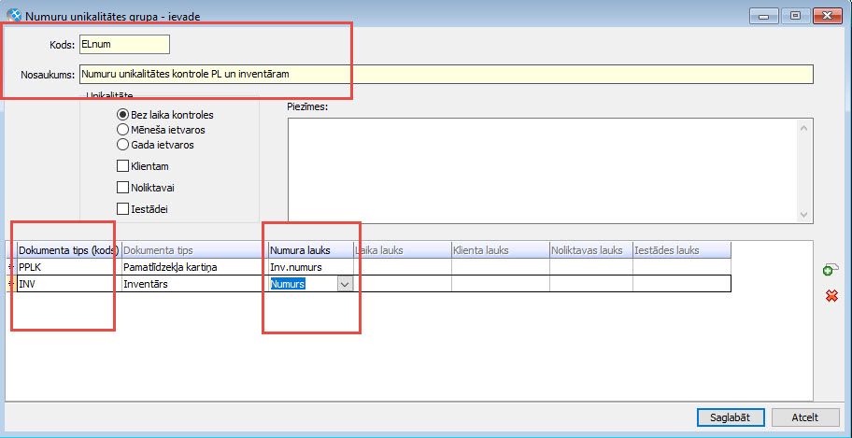This screenshot has height=438, width=852.
Task: Click Klienta lauks cell in INV row
Action: click(500, 284)
